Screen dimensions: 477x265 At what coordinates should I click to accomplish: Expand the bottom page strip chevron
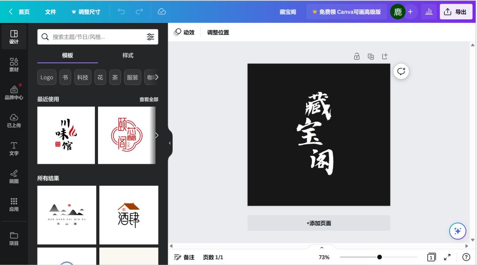click(321, 247)
